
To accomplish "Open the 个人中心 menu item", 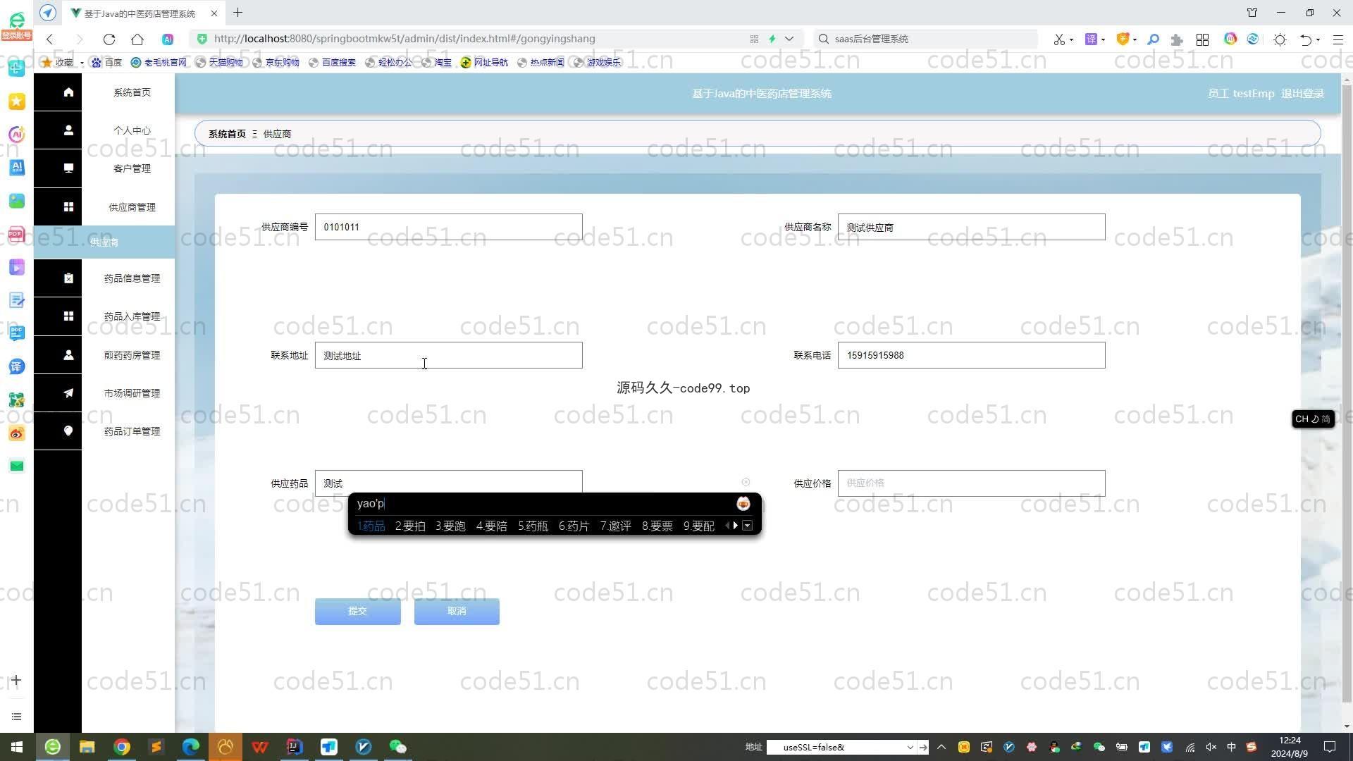I will point(132,130).
